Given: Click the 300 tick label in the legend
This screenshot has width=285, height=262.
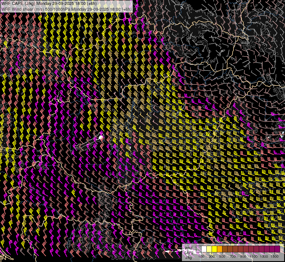Looking at the screenshot, I should (212, 256).
